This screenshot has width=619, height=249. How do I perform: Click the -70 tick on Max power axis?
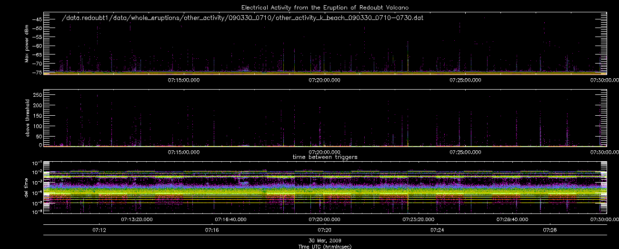(x=37, y=64)
